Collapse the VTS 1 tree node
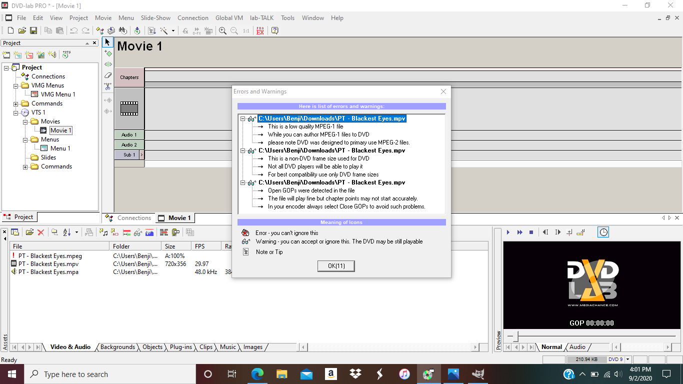This screenshot has height=384, width=683. [x=16, y=112]
